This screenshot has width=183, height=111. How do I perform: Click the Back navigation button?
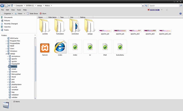point(2,5)
